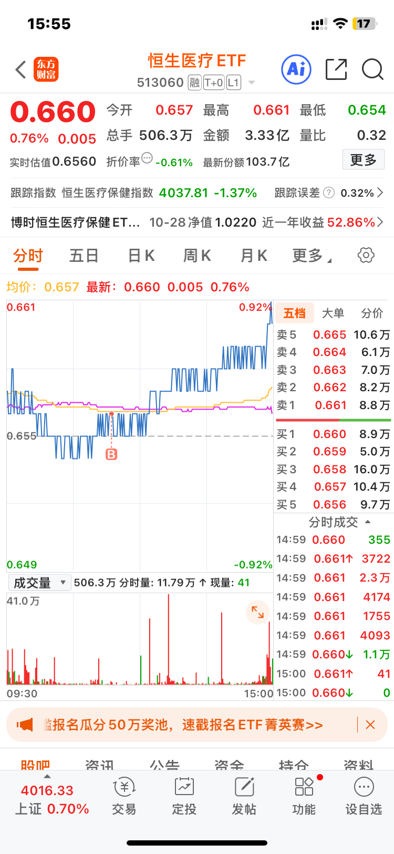Switch to the 日K tab
Viewport: 394px width, 854px height.
(141, 256)
